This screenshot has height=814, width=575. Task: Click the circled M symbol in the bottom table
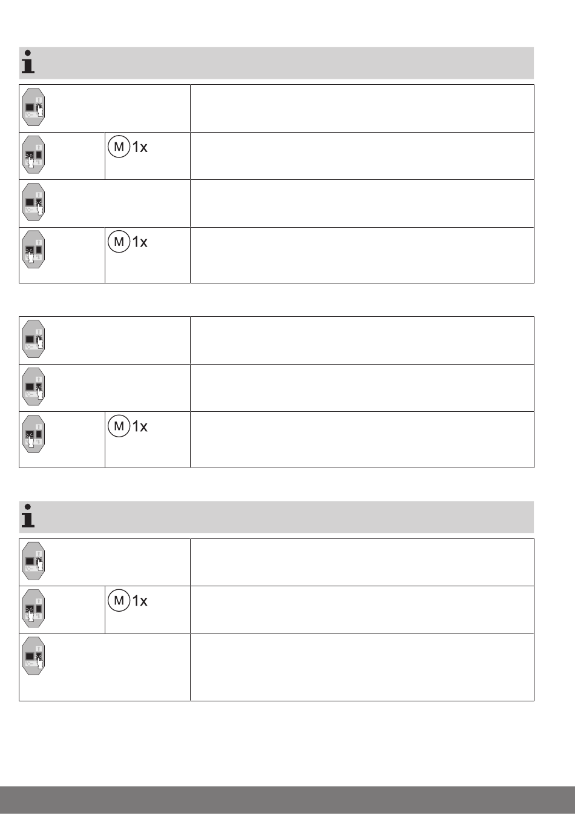click(119, 600)
